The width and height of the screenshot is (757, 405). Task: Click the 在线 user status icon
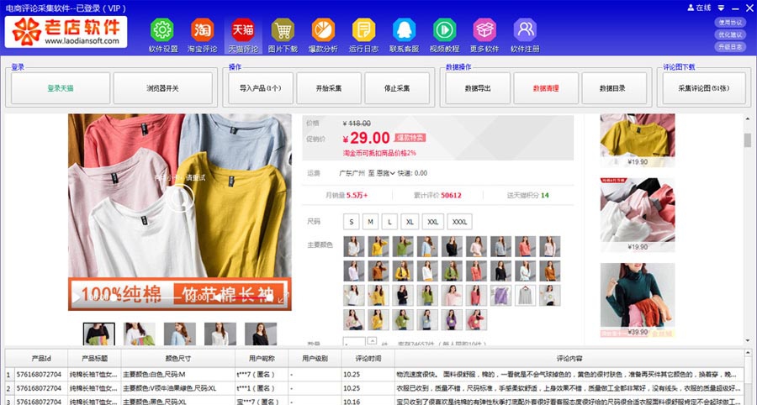coord(691,8)
